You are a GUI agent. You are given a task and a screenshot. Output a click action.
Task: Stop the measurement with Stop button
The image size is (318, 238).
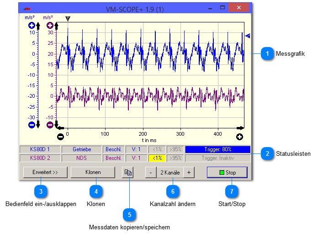point(227,172)
